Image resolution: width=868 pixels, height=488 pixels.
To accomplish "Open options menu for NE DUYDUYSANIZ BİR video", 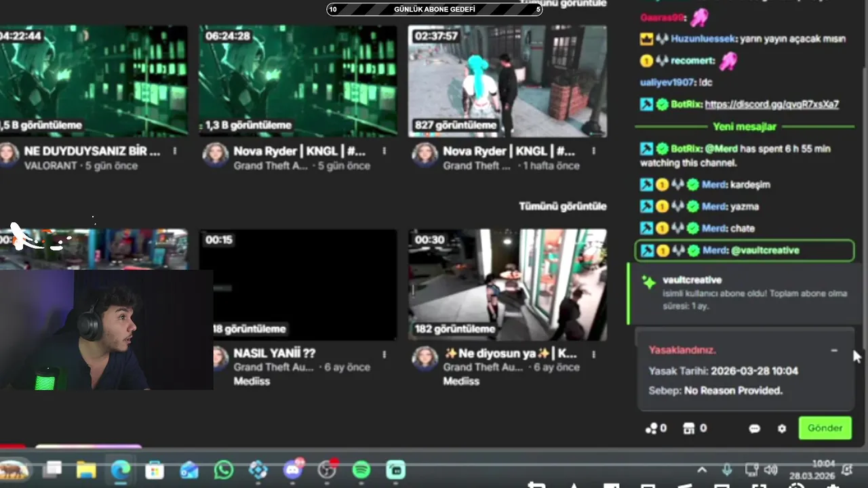I will [175, 151].
